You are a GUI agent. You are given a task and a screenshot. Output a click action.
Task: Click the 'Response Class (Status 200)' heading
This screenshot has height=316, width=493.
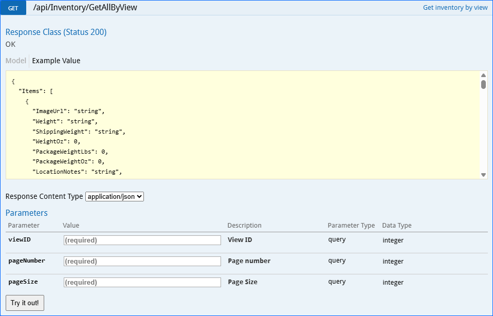[x=56, y=32]
